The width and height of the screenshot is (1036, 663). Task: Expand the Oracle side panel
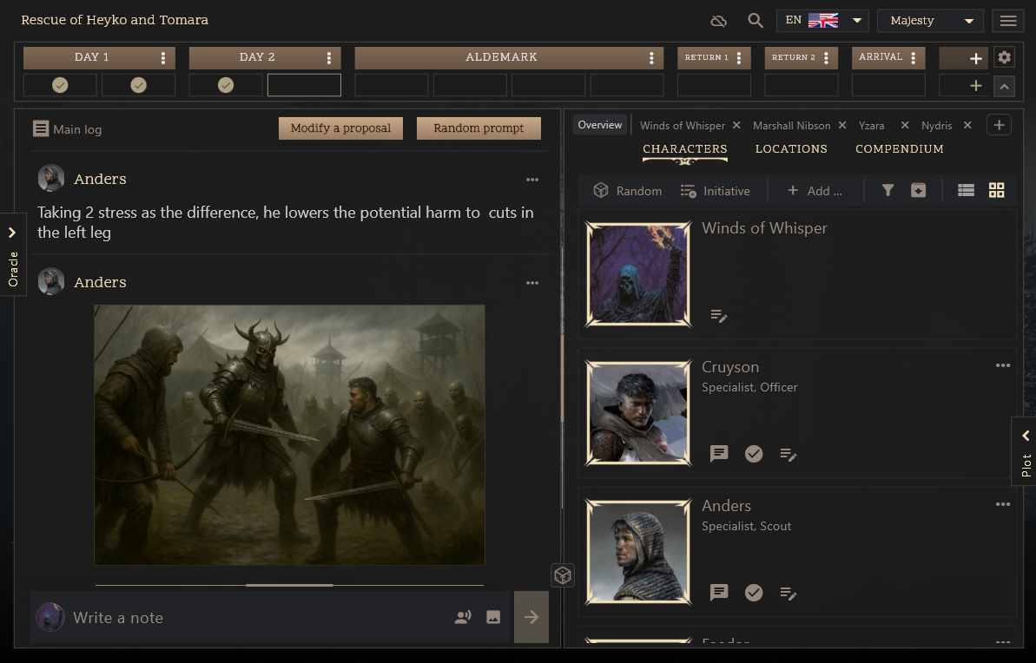(x=13, y=232)
